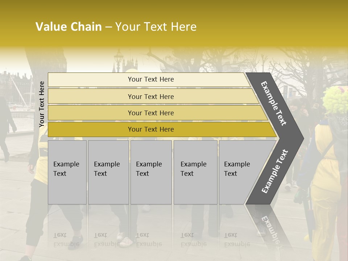Select the second gray 'Example Text' box
Screen dimensions: 348x261
click(x=108, y=172)
